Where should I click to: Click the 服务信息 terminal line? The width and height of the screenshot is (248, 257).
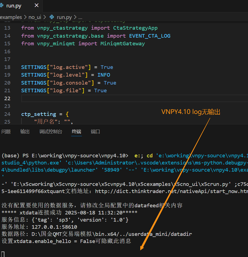point(65,220)
